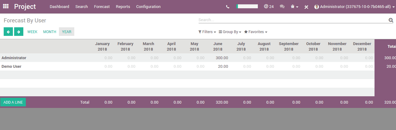Switch grid range to YEAR
Screen dimensions: 396x130
[x=67, y=32]
